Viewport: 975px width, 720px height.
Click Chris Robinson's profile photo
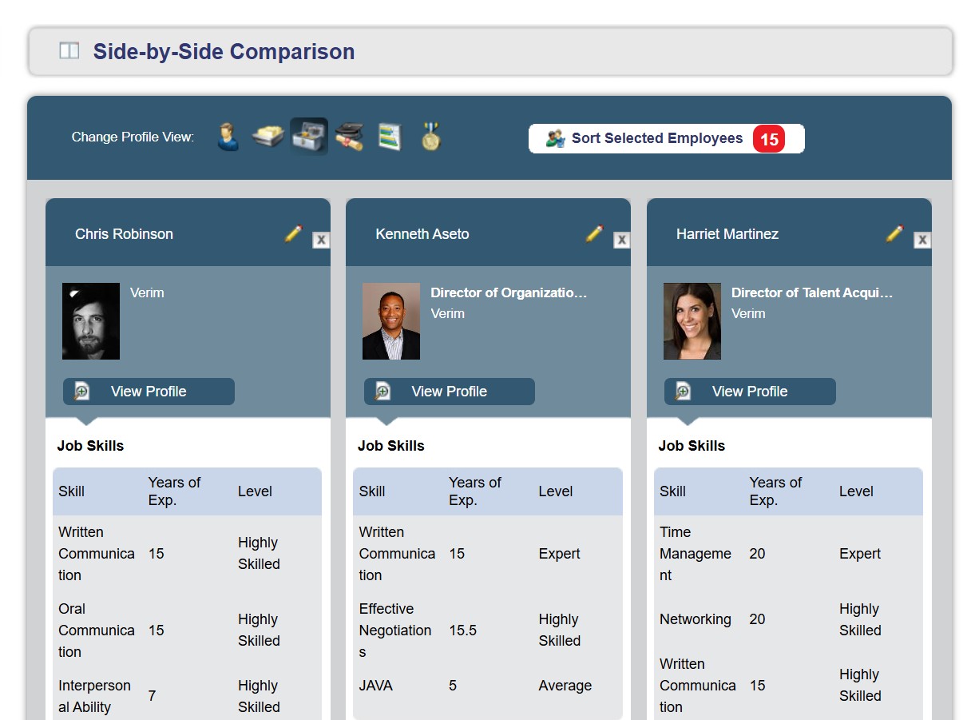(91, 321)
